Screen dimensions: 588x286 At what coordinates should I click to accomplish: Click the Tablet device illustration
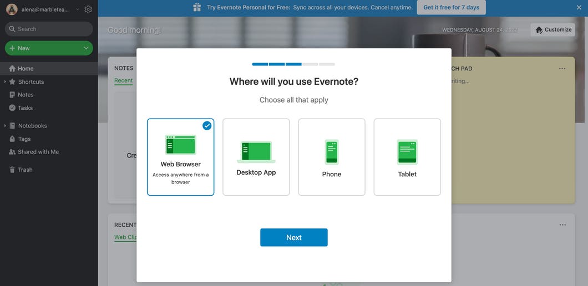pos(407,152)
